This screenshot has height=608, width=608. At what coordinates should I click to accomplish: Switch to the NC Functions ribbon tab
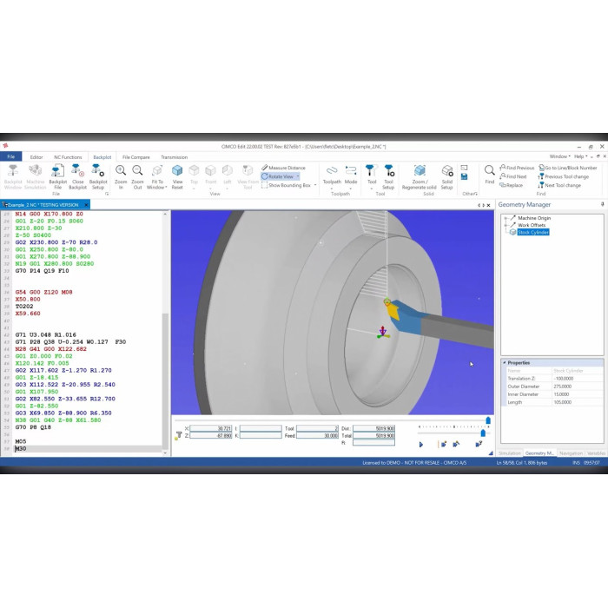click(x=68, y=157)
